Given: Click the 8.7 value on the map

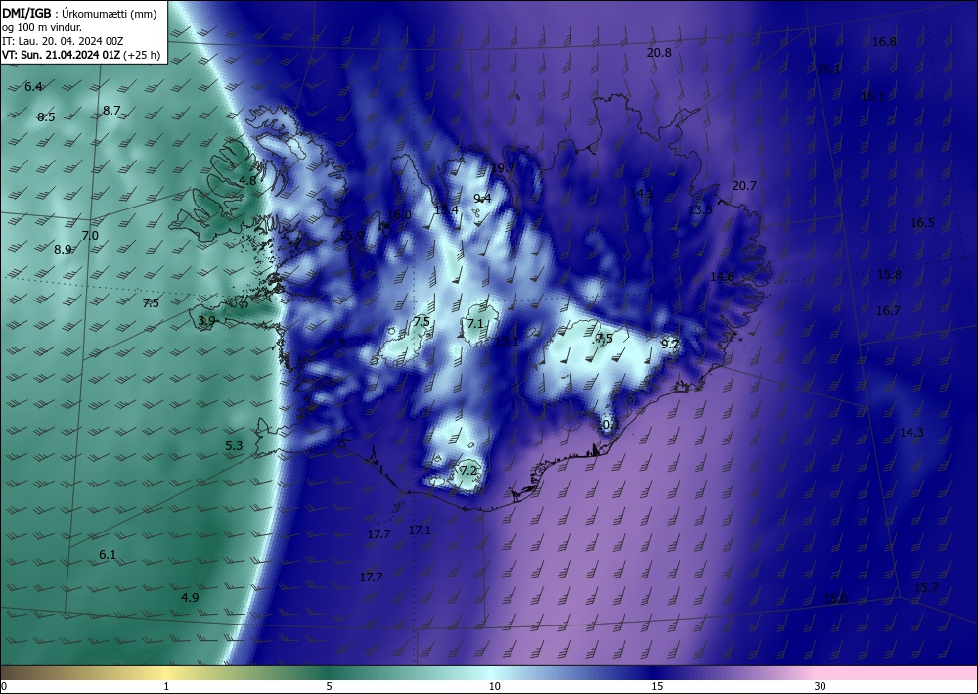Looking at the screenshot, I should (x=111, y=111).
